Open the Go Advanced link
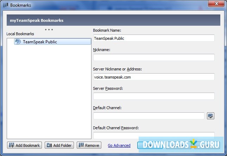The height and width of the screenshot is (156, 227). tap(119, 145)
